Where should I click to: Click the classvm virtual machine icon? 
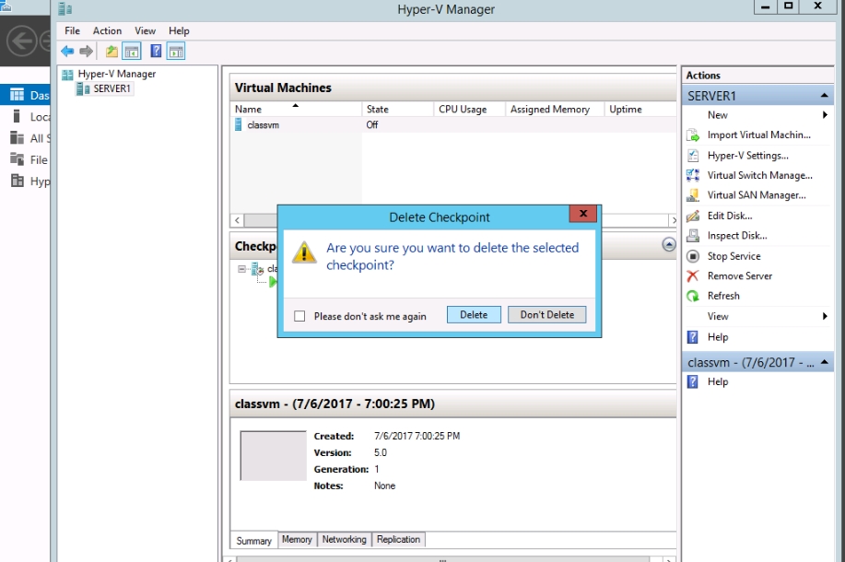point(238,125)
